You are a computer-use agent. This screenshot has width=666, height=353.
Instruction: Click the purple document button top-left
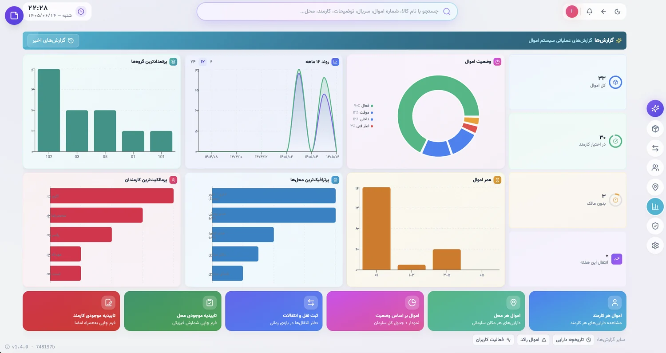pyautogui.click(x=14, y=16)
